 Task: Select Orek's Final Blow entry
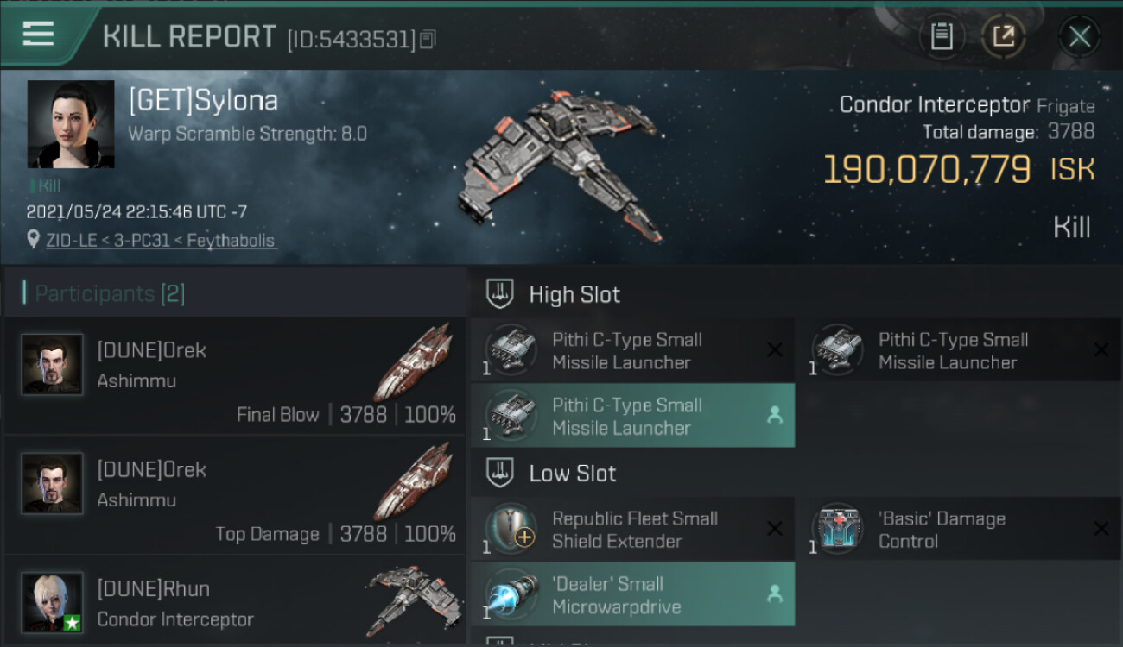click(x=236, y=376)
